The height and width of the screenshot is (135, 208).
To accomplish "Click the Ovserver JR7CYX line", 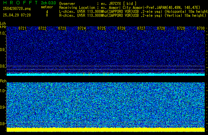I will click(98, 4).
